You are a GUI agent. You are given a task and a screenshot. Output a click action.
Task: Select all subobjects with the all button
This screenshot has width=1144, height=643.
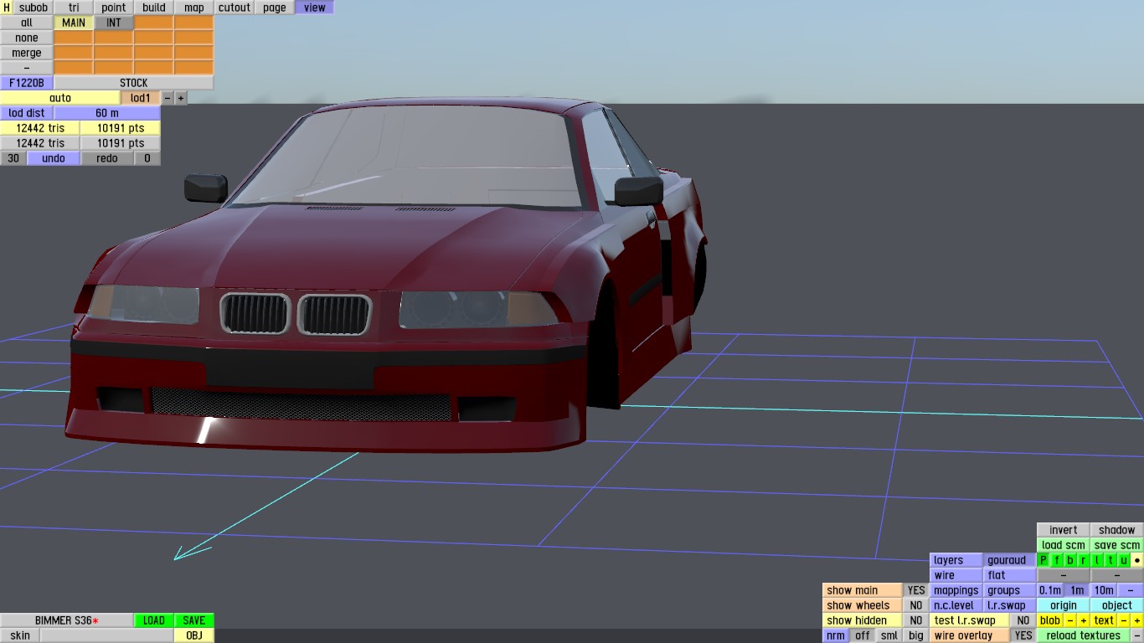click(x=27, y=23)
